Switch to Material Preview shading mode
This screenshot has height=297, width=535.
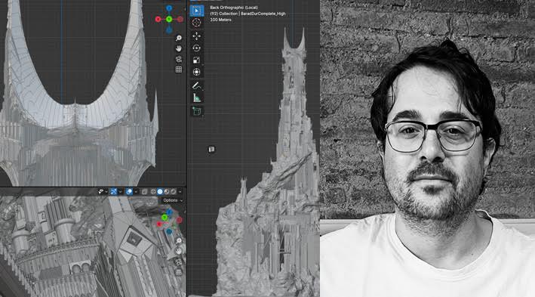click(167, 192)
